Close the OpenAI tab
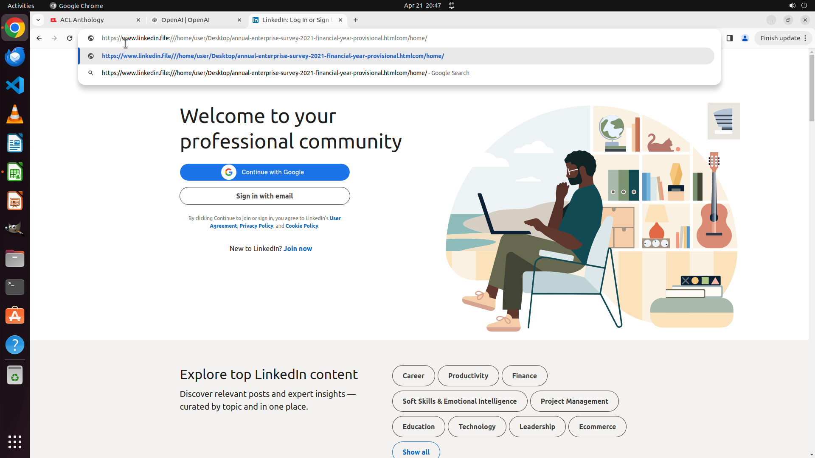Screen dimensions: 815x458 click(239, 20)
